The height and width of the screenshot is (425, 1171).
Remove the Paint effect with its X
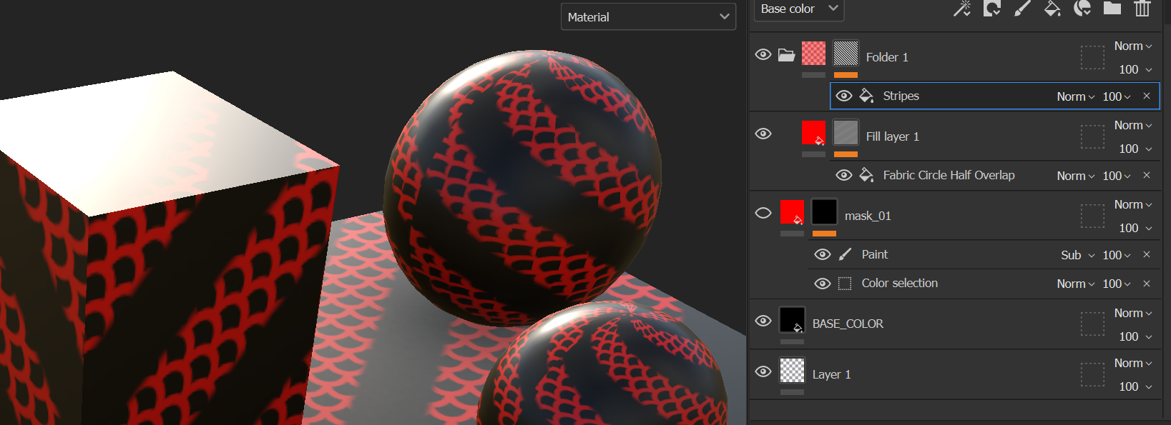1147,254
